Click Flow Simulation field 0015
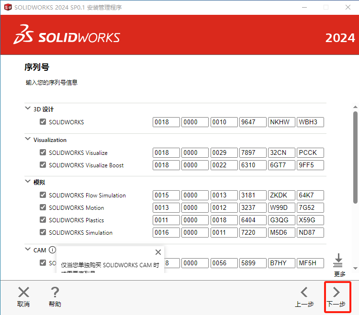359x315 pixels. coord(166,195)
